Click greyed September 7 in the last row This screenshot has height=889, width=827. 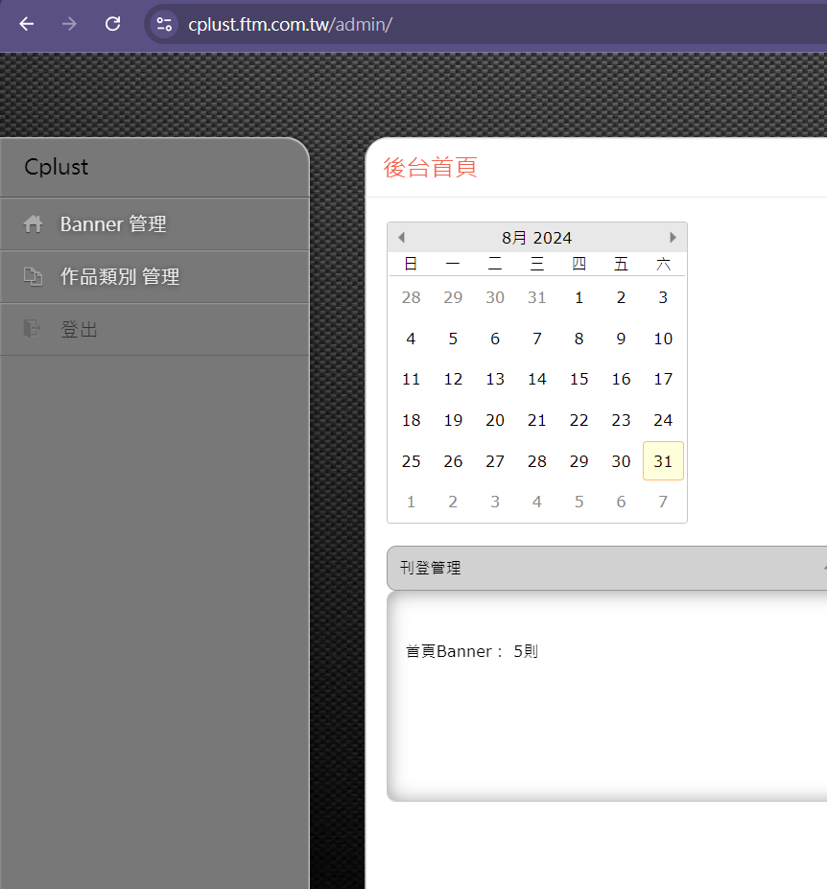[663, 502]
